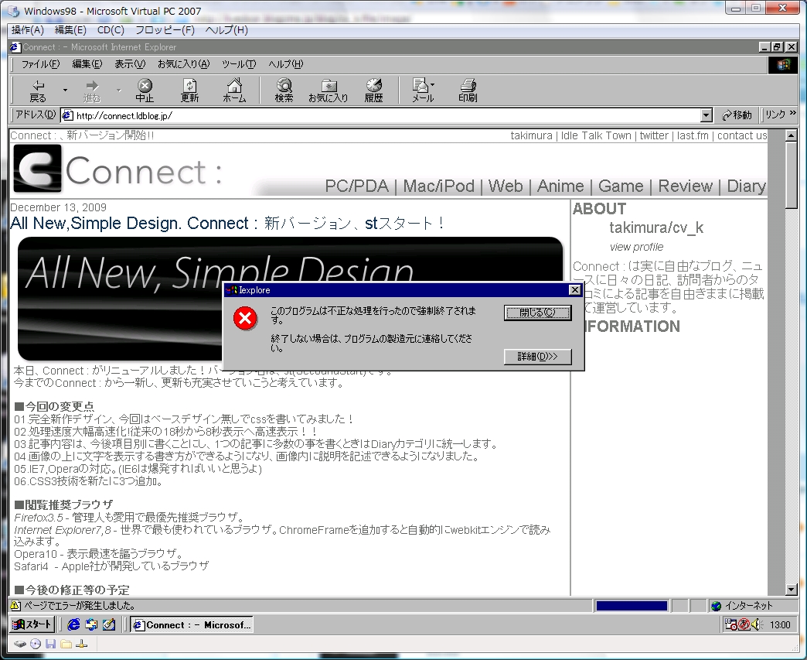The image size is (807, 660).
Task: Click the Forward (進む) toolbar button
Action: point(92,91)
